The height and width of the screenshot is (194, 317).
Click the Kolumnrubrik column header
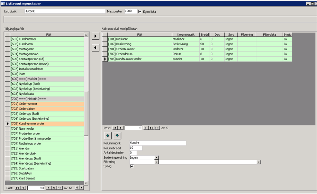pos(185,35)
